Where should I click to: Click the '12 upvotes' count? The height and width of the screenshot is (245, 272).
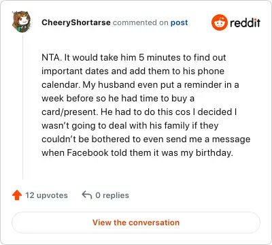[46, 195]
